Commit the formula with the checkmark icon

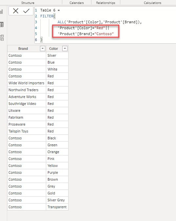click(26, 11)
